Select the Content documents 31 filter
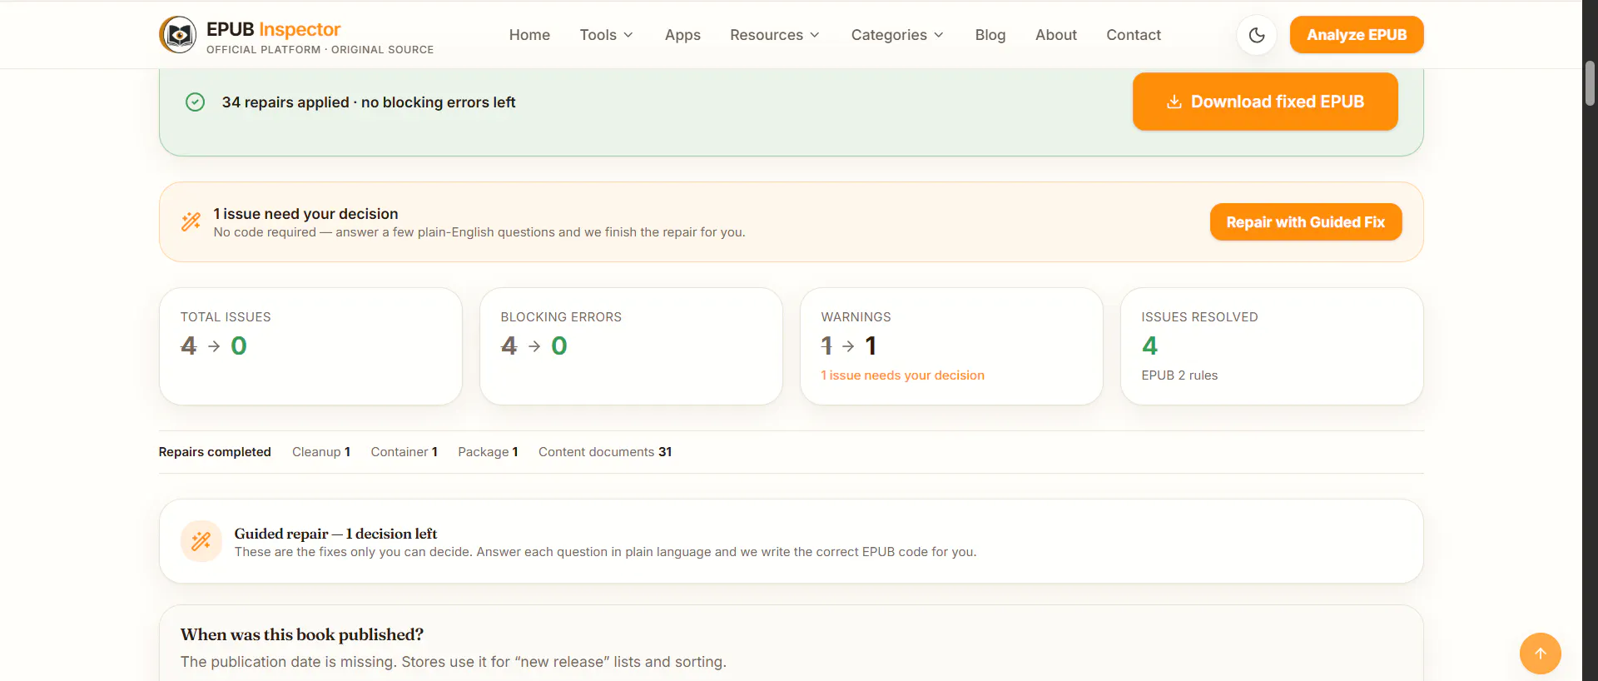This screenshot has width=1598, height=681. (605, 452)
